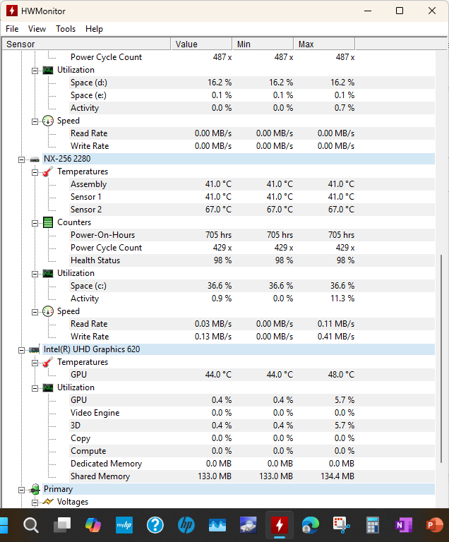Viewport: 449px width, 542px height.
Task: Click the Counters green list icon
Action: point(48,222)
